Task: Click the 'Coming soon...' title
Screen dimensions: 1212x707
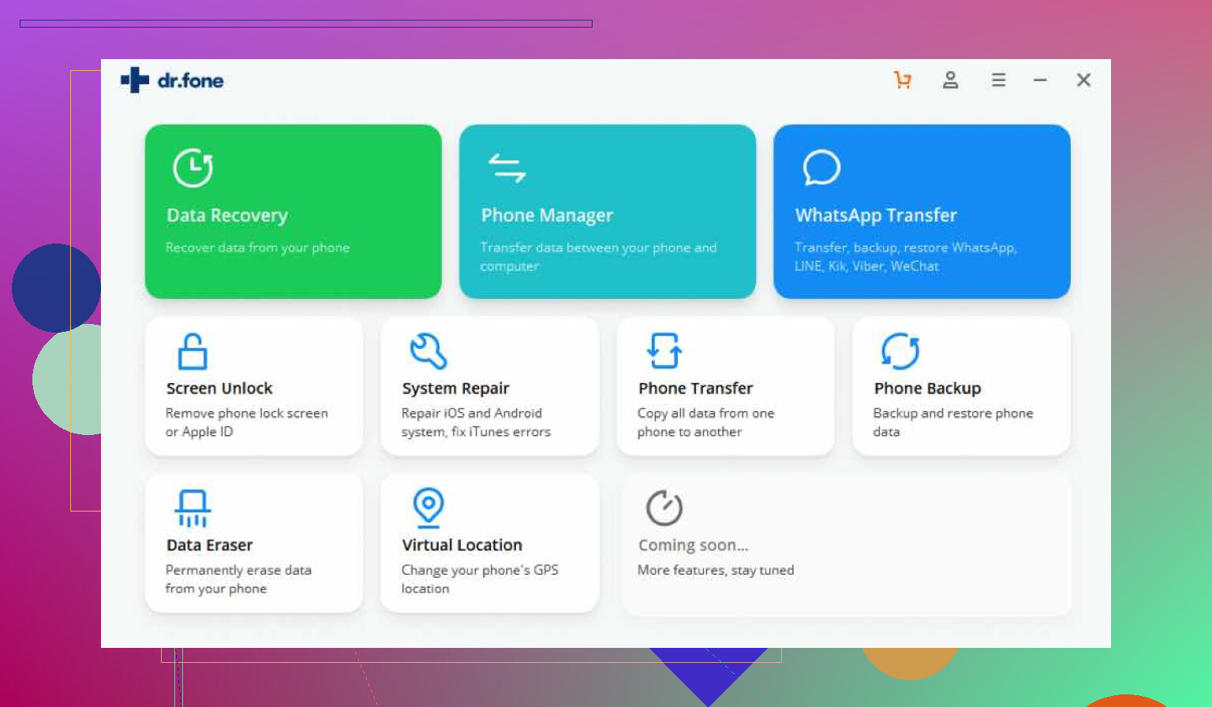Action: coord(693,545)
